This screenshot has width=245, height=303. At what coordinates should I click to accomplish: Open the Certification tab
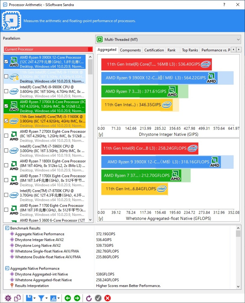pos(154,50)
